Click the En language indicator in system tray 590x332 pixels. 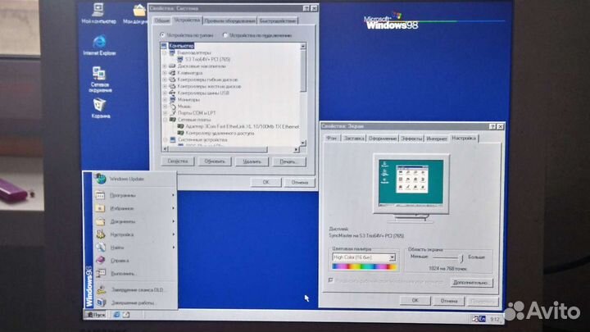click(x=482, y=319)
